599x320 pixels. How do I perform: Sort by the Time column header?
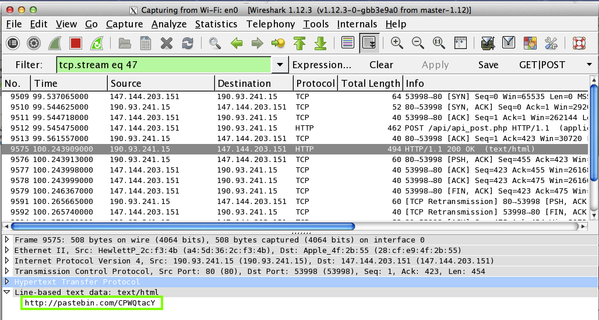[x=69, y=83]
